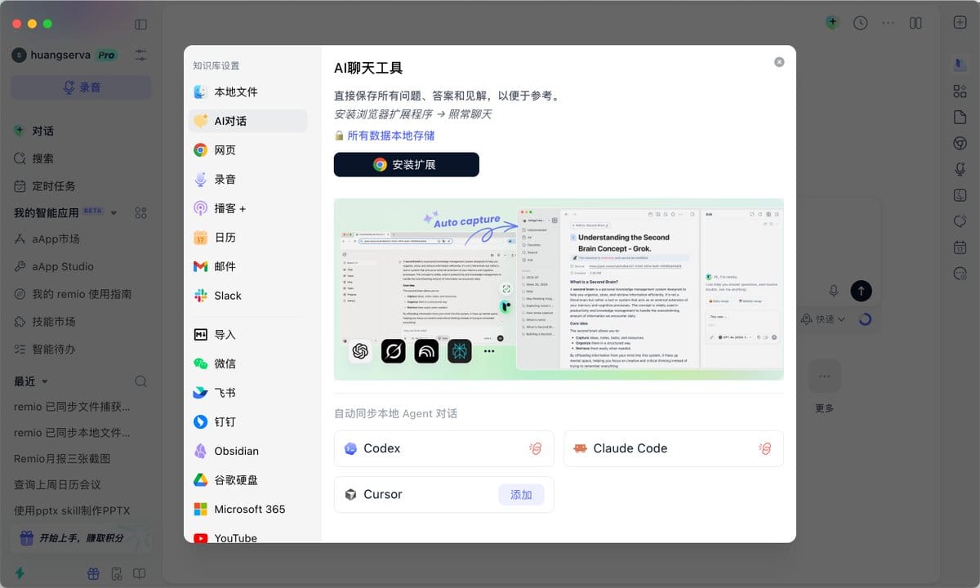Image resolution: width=980 pixels, height=588 pixels.
Task: Click the 录音 record button in sidebar
Action: (x=81, y=87)
